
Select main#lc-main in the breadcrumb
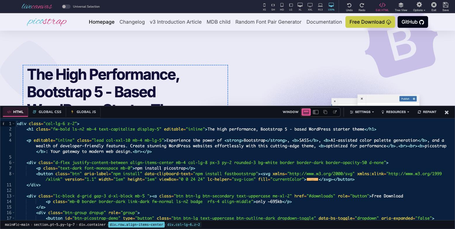click(17, 225)
